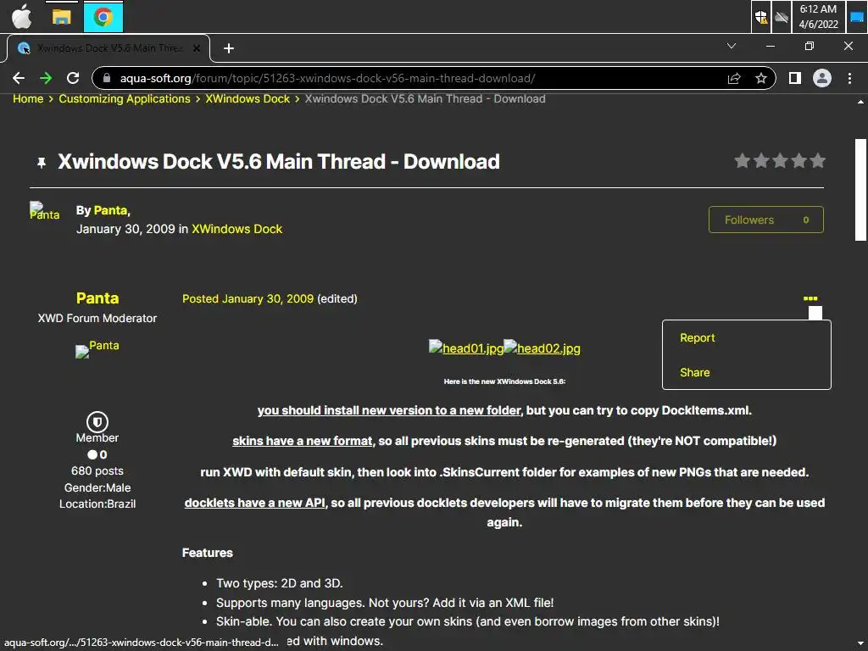Bookmark this page with the star
The width and height of the screenshot is (868, 651).
[761, 78]
